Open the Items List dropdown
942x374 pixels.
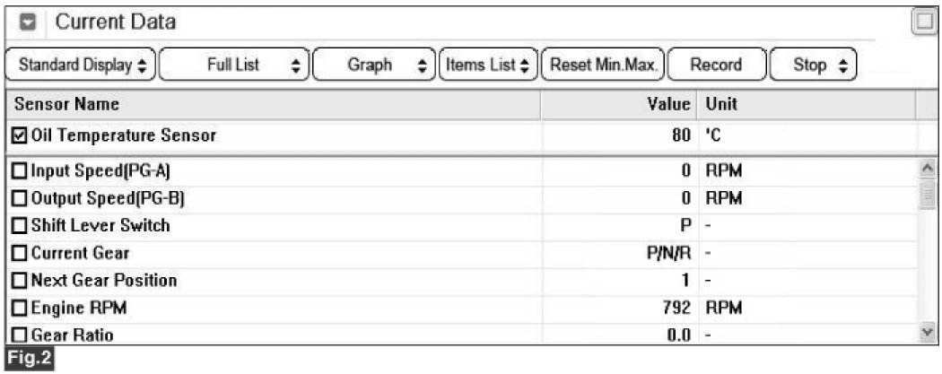pos(488,65)
